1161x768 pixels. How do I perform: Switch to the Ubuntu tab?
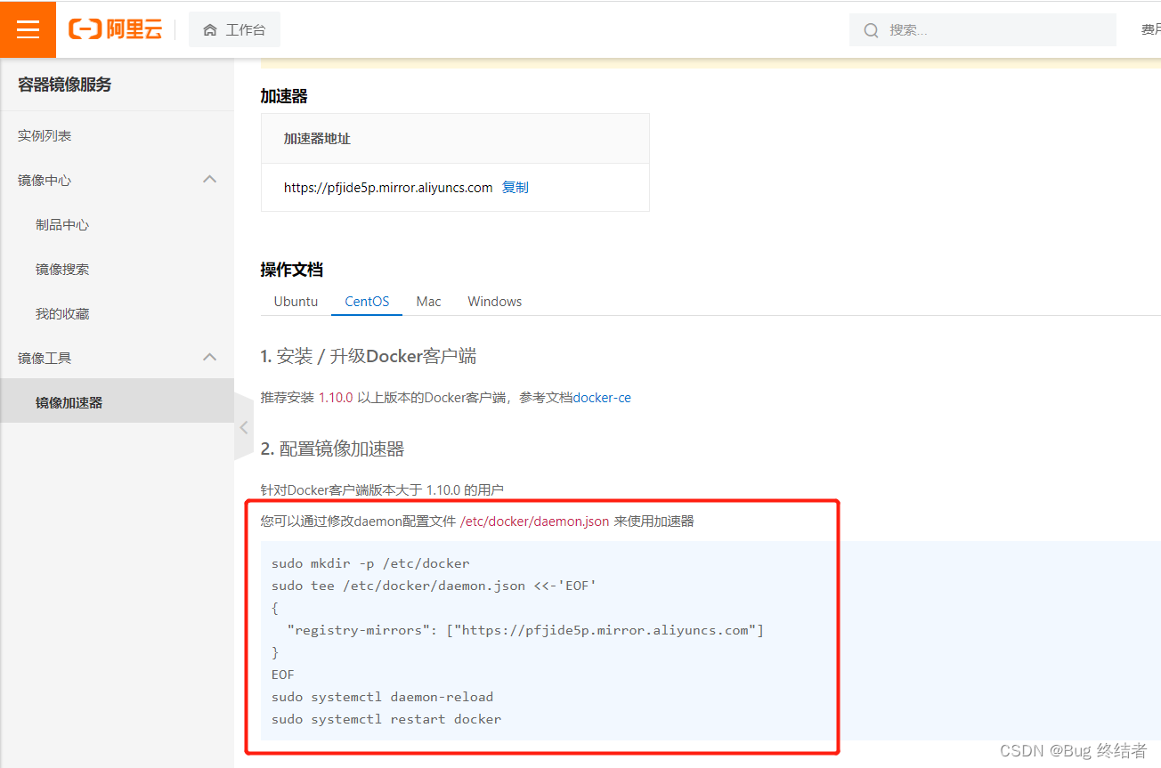[296, 301]
